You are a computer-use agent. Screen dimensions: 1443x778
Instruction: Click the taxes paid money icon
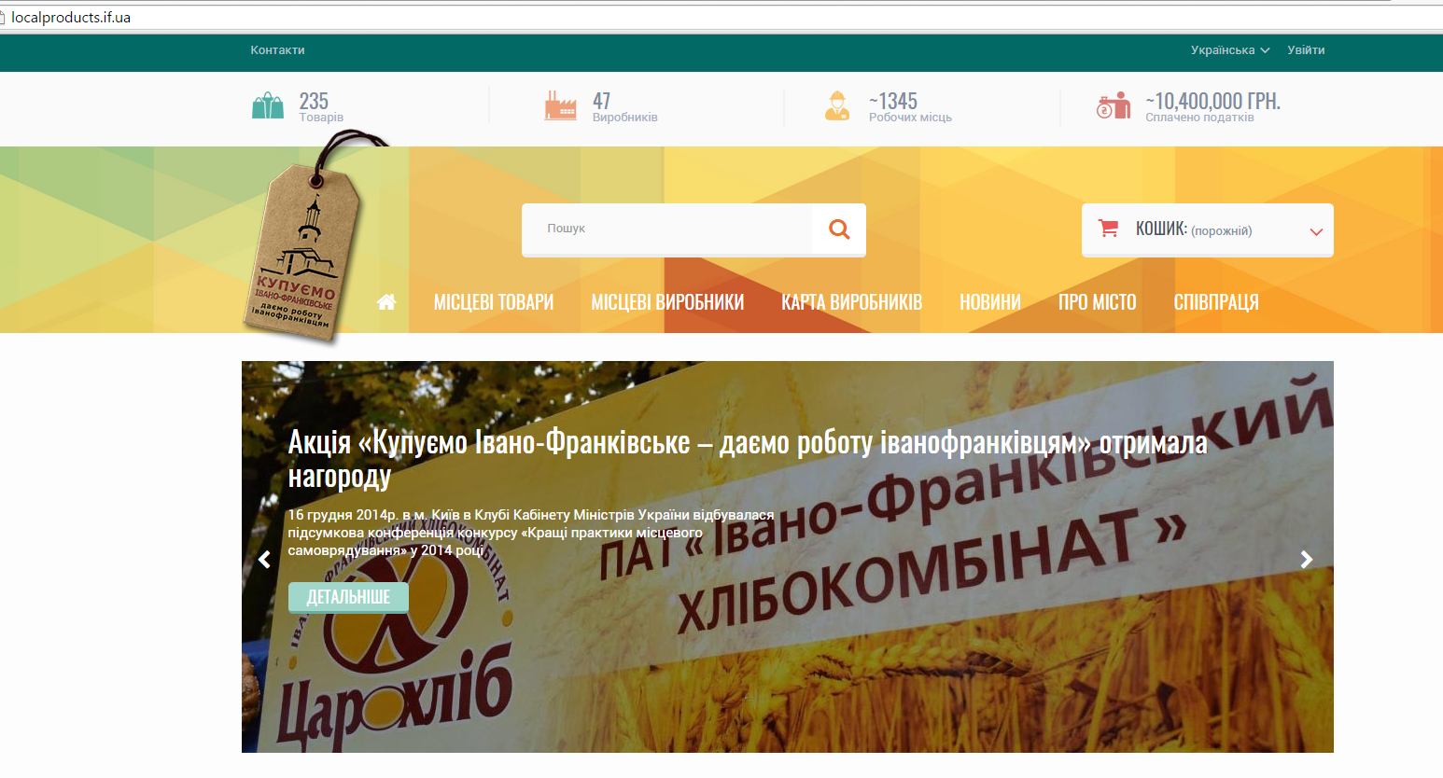(1113, 106)
